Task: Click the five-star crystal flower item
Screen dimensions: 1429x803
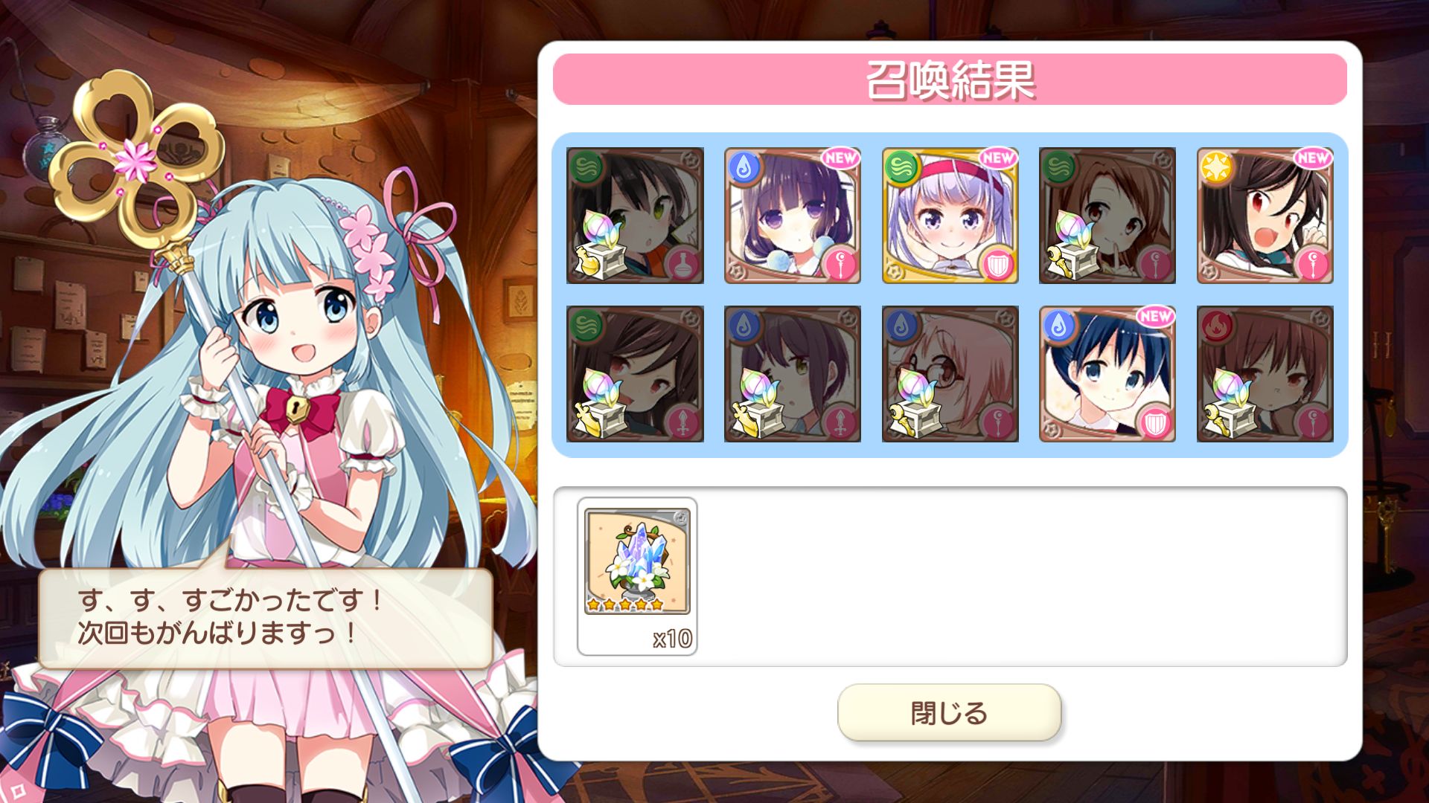Action: click(637, 576)
